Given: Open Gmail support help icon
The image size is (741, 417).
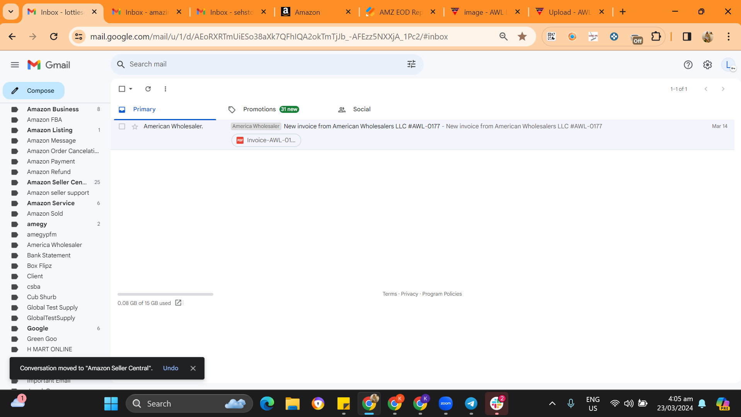Looking at the screenshot, I should pos(688,65).
